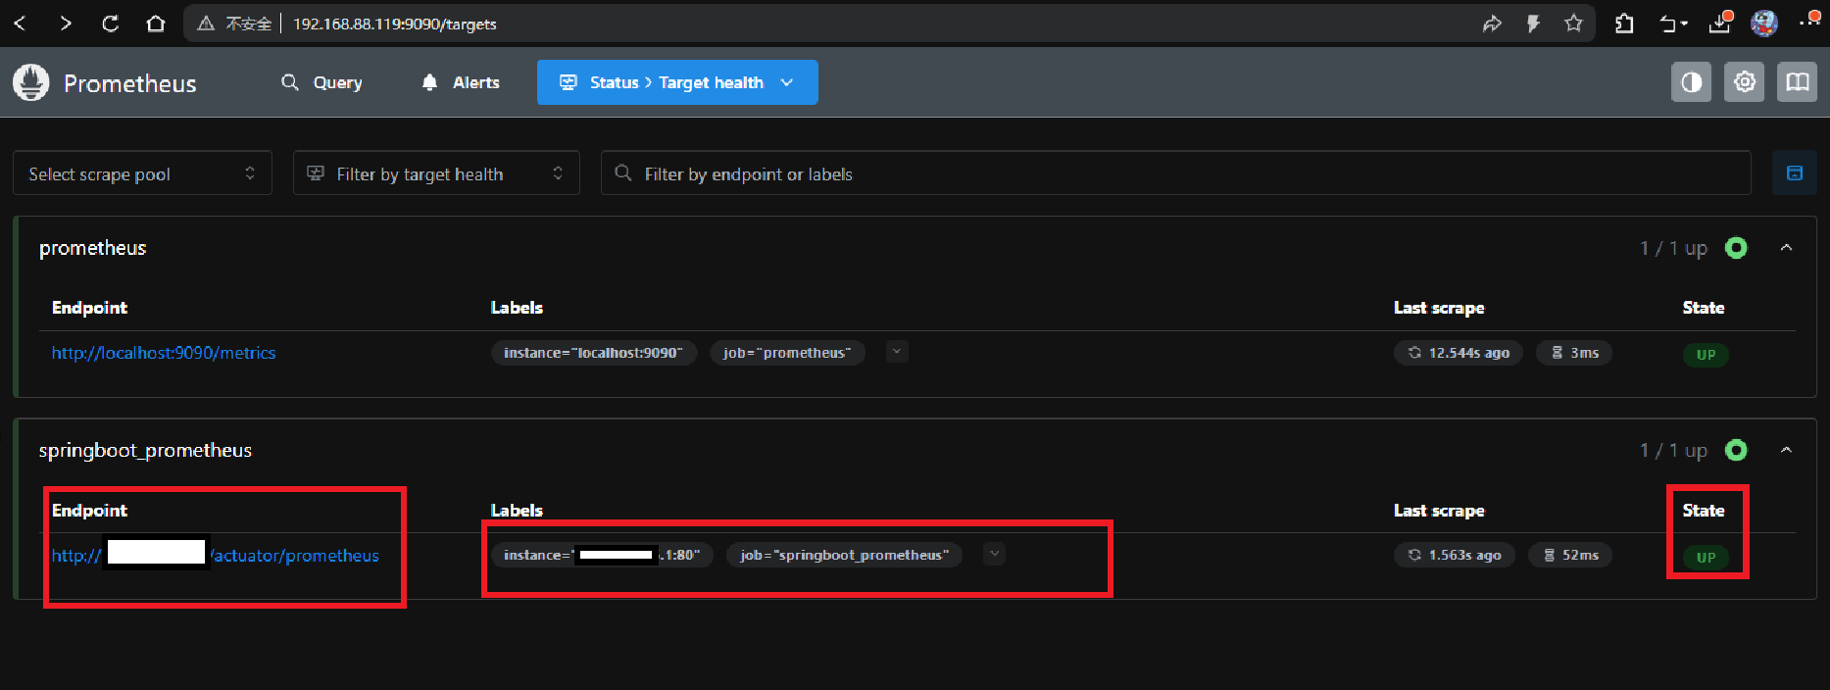Reload the browser page
The height and width of the screenshot is (690, 1830).
click(110, 23)
